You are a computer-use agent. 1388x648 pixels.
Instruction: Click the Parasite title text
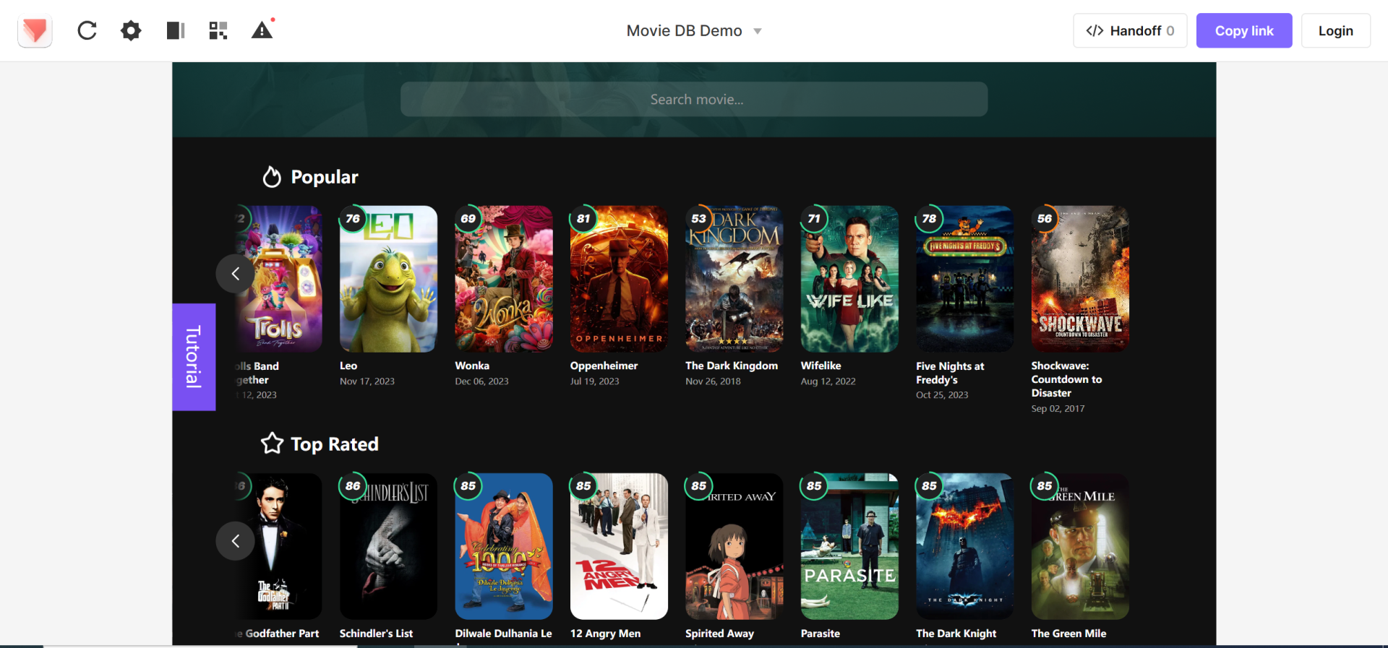[821, 634]
